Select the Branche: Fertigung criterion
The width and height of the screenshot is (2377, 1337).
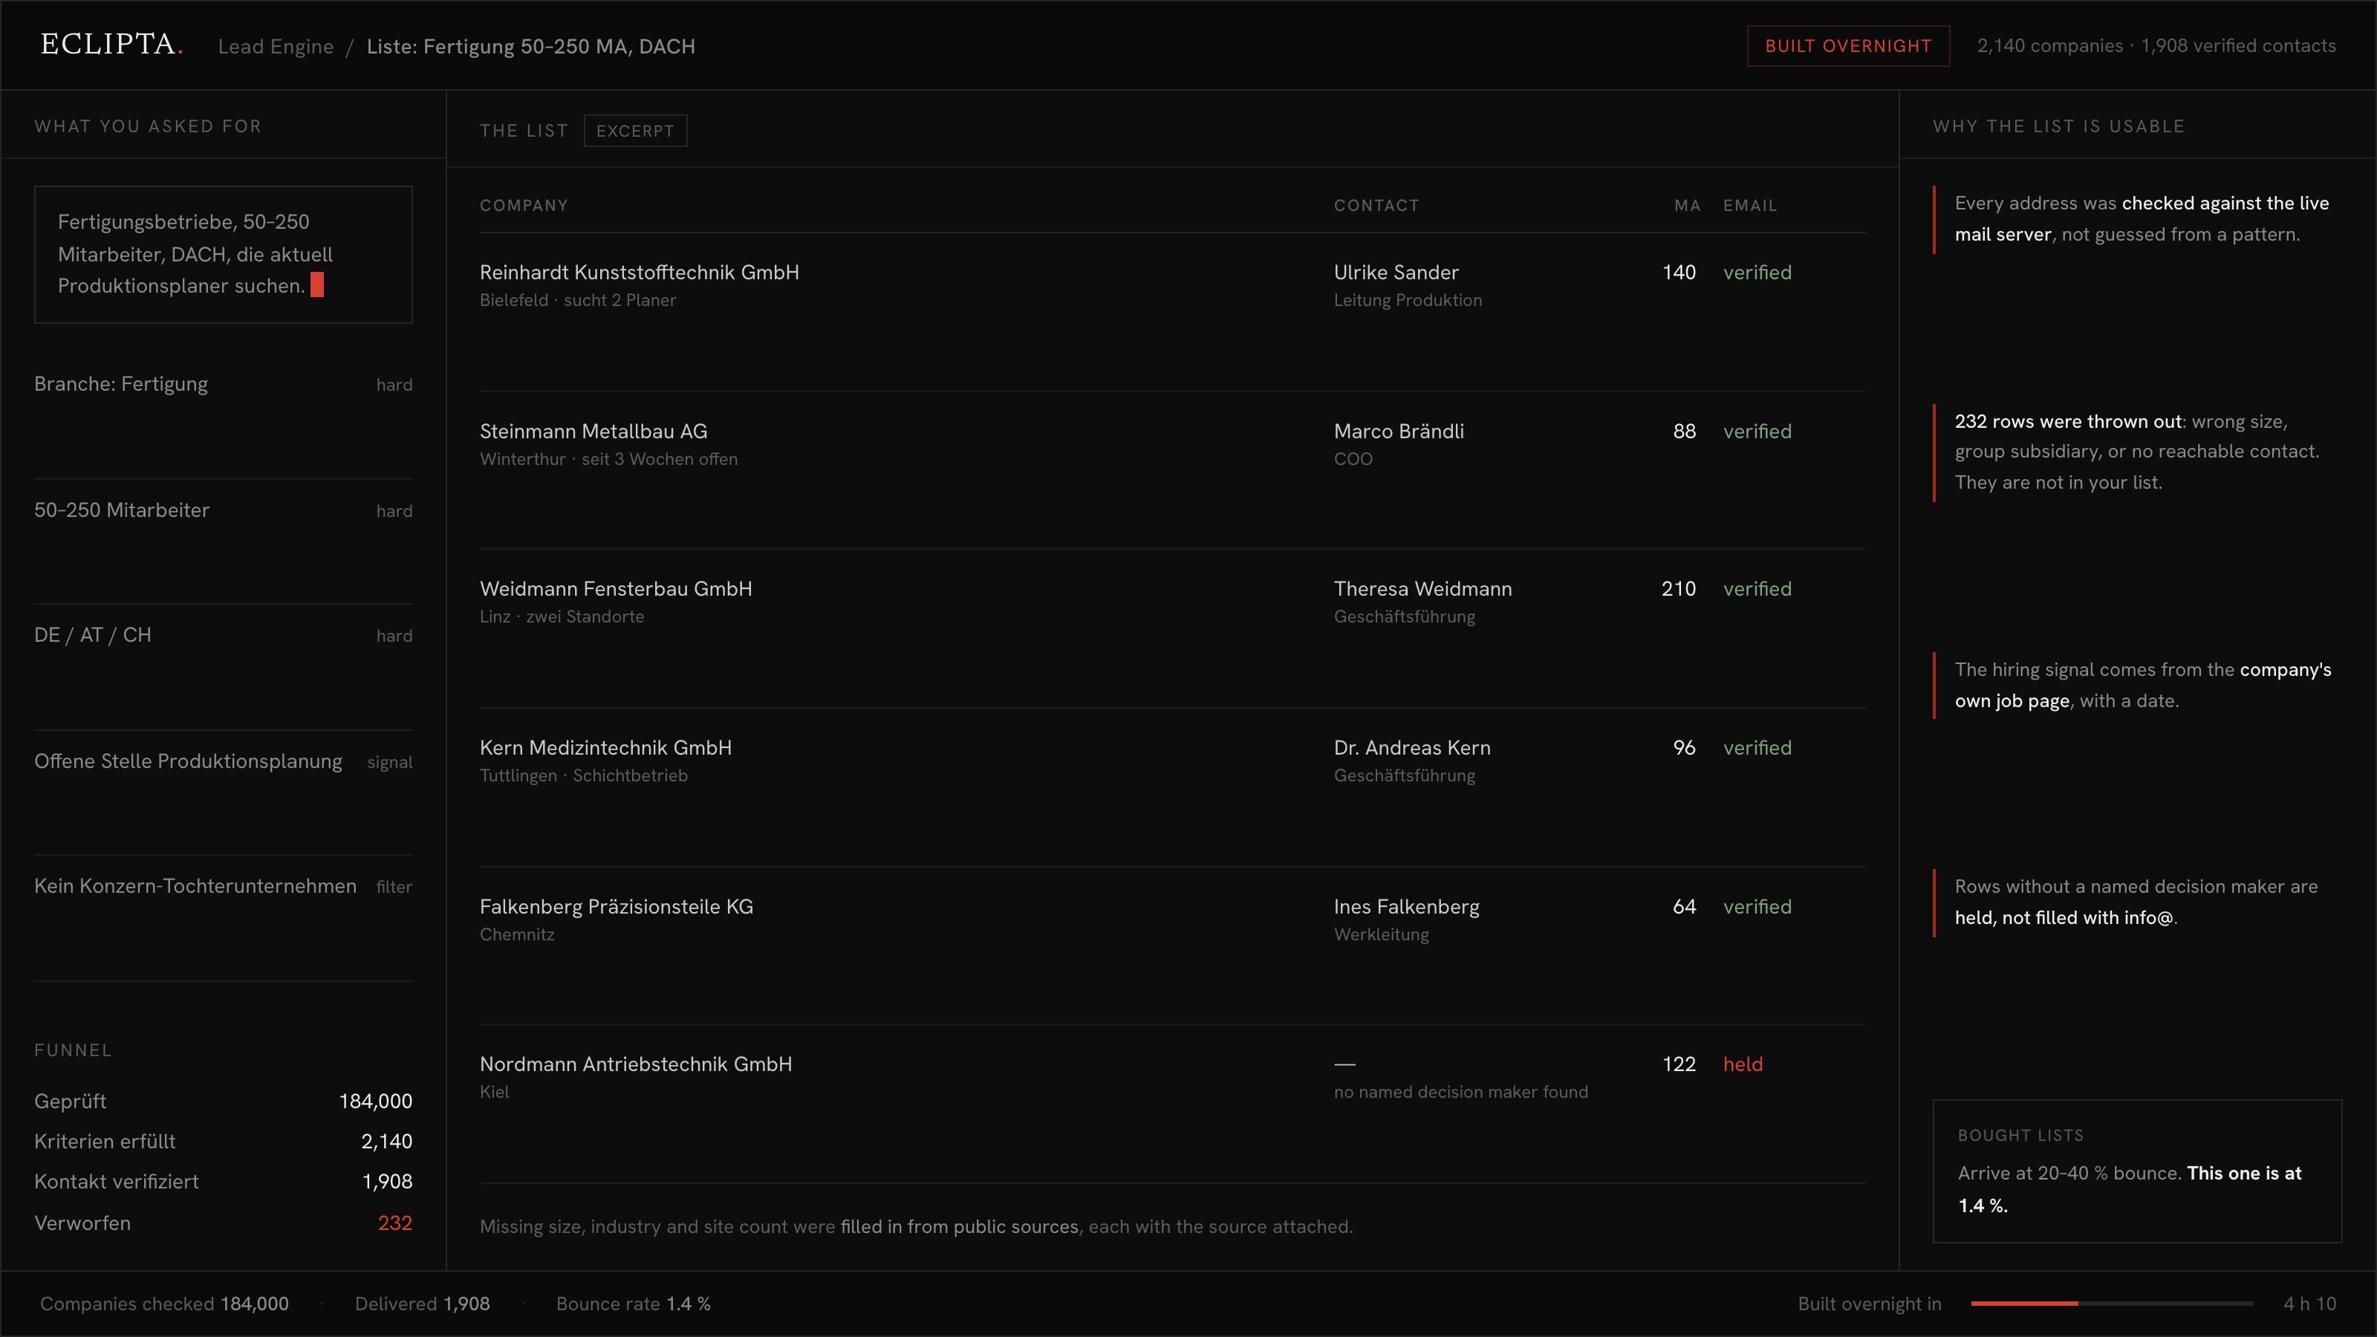pos(224,384)
